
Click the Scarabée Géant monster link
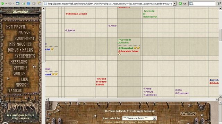tap(128, 51)
